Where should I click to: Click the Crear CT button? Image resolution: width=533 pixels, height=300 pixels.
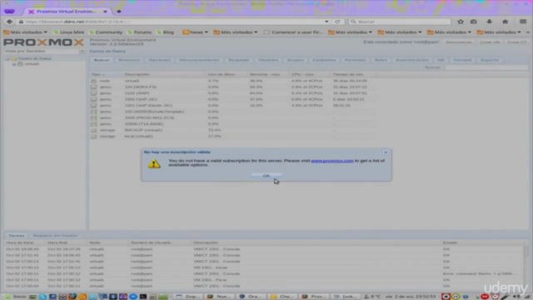(517, 42)
